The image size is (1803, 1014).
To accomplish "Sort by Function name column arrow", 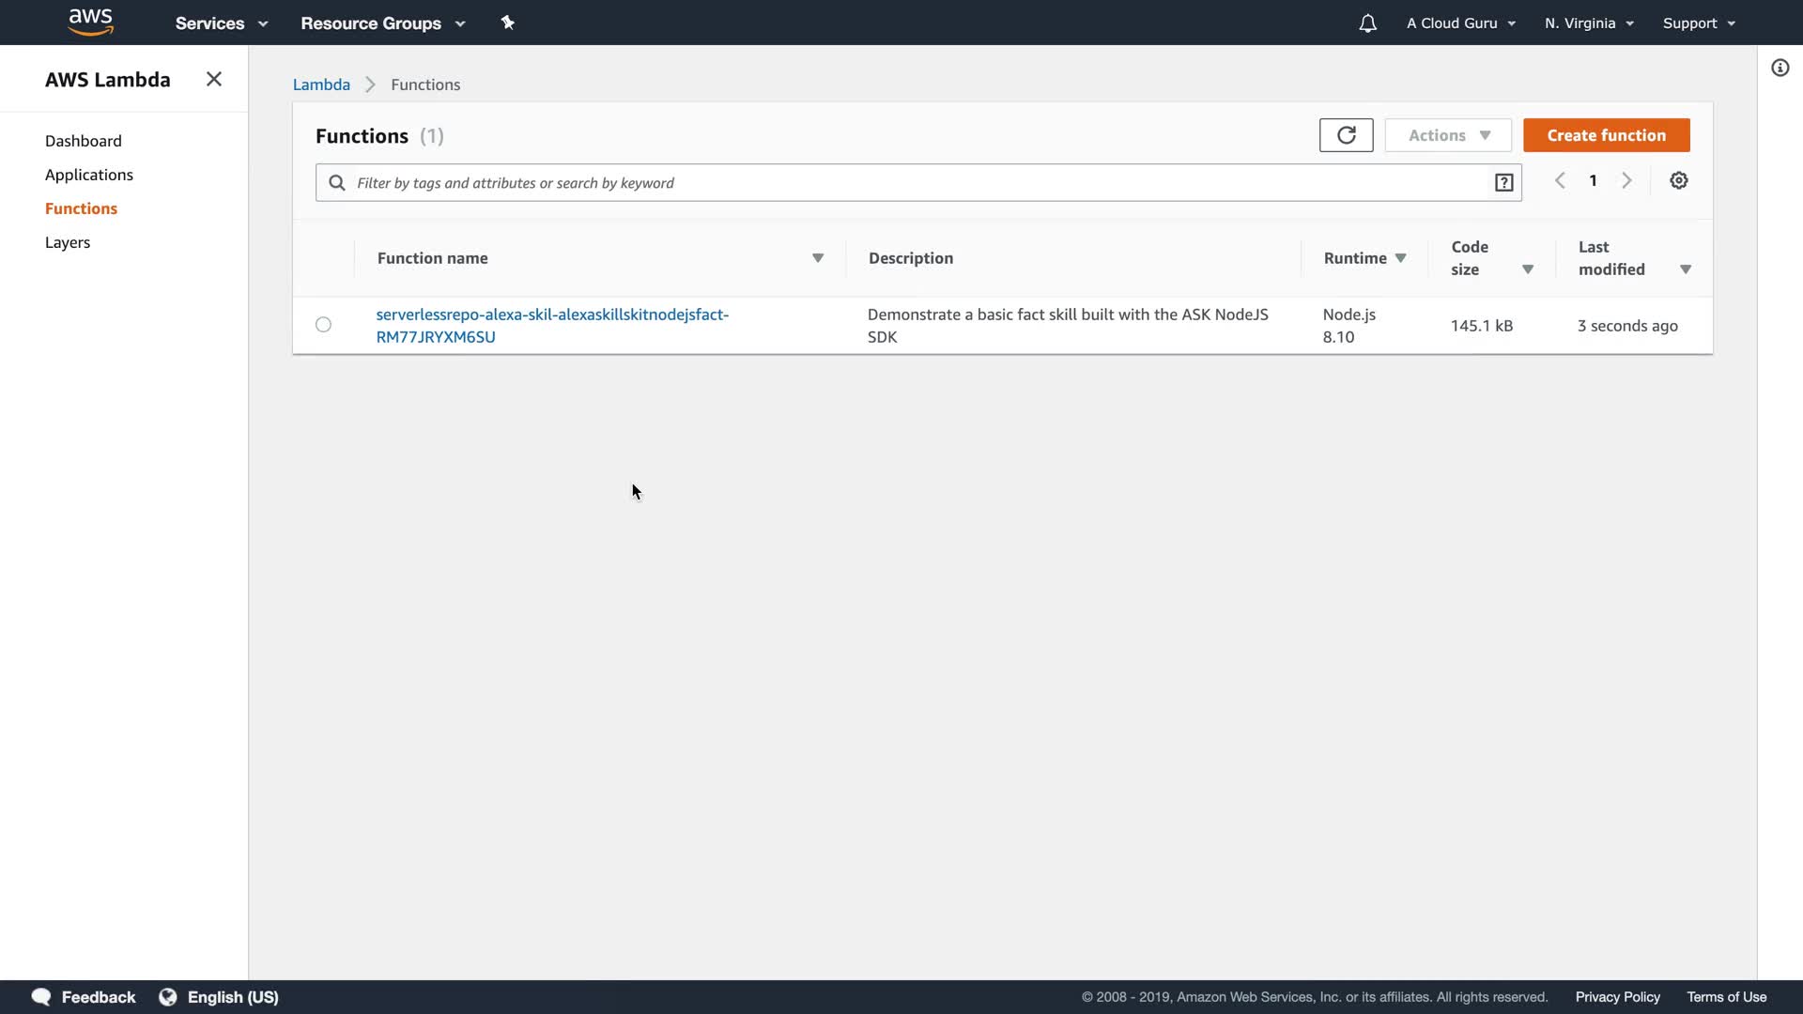I will click(818, 258).
